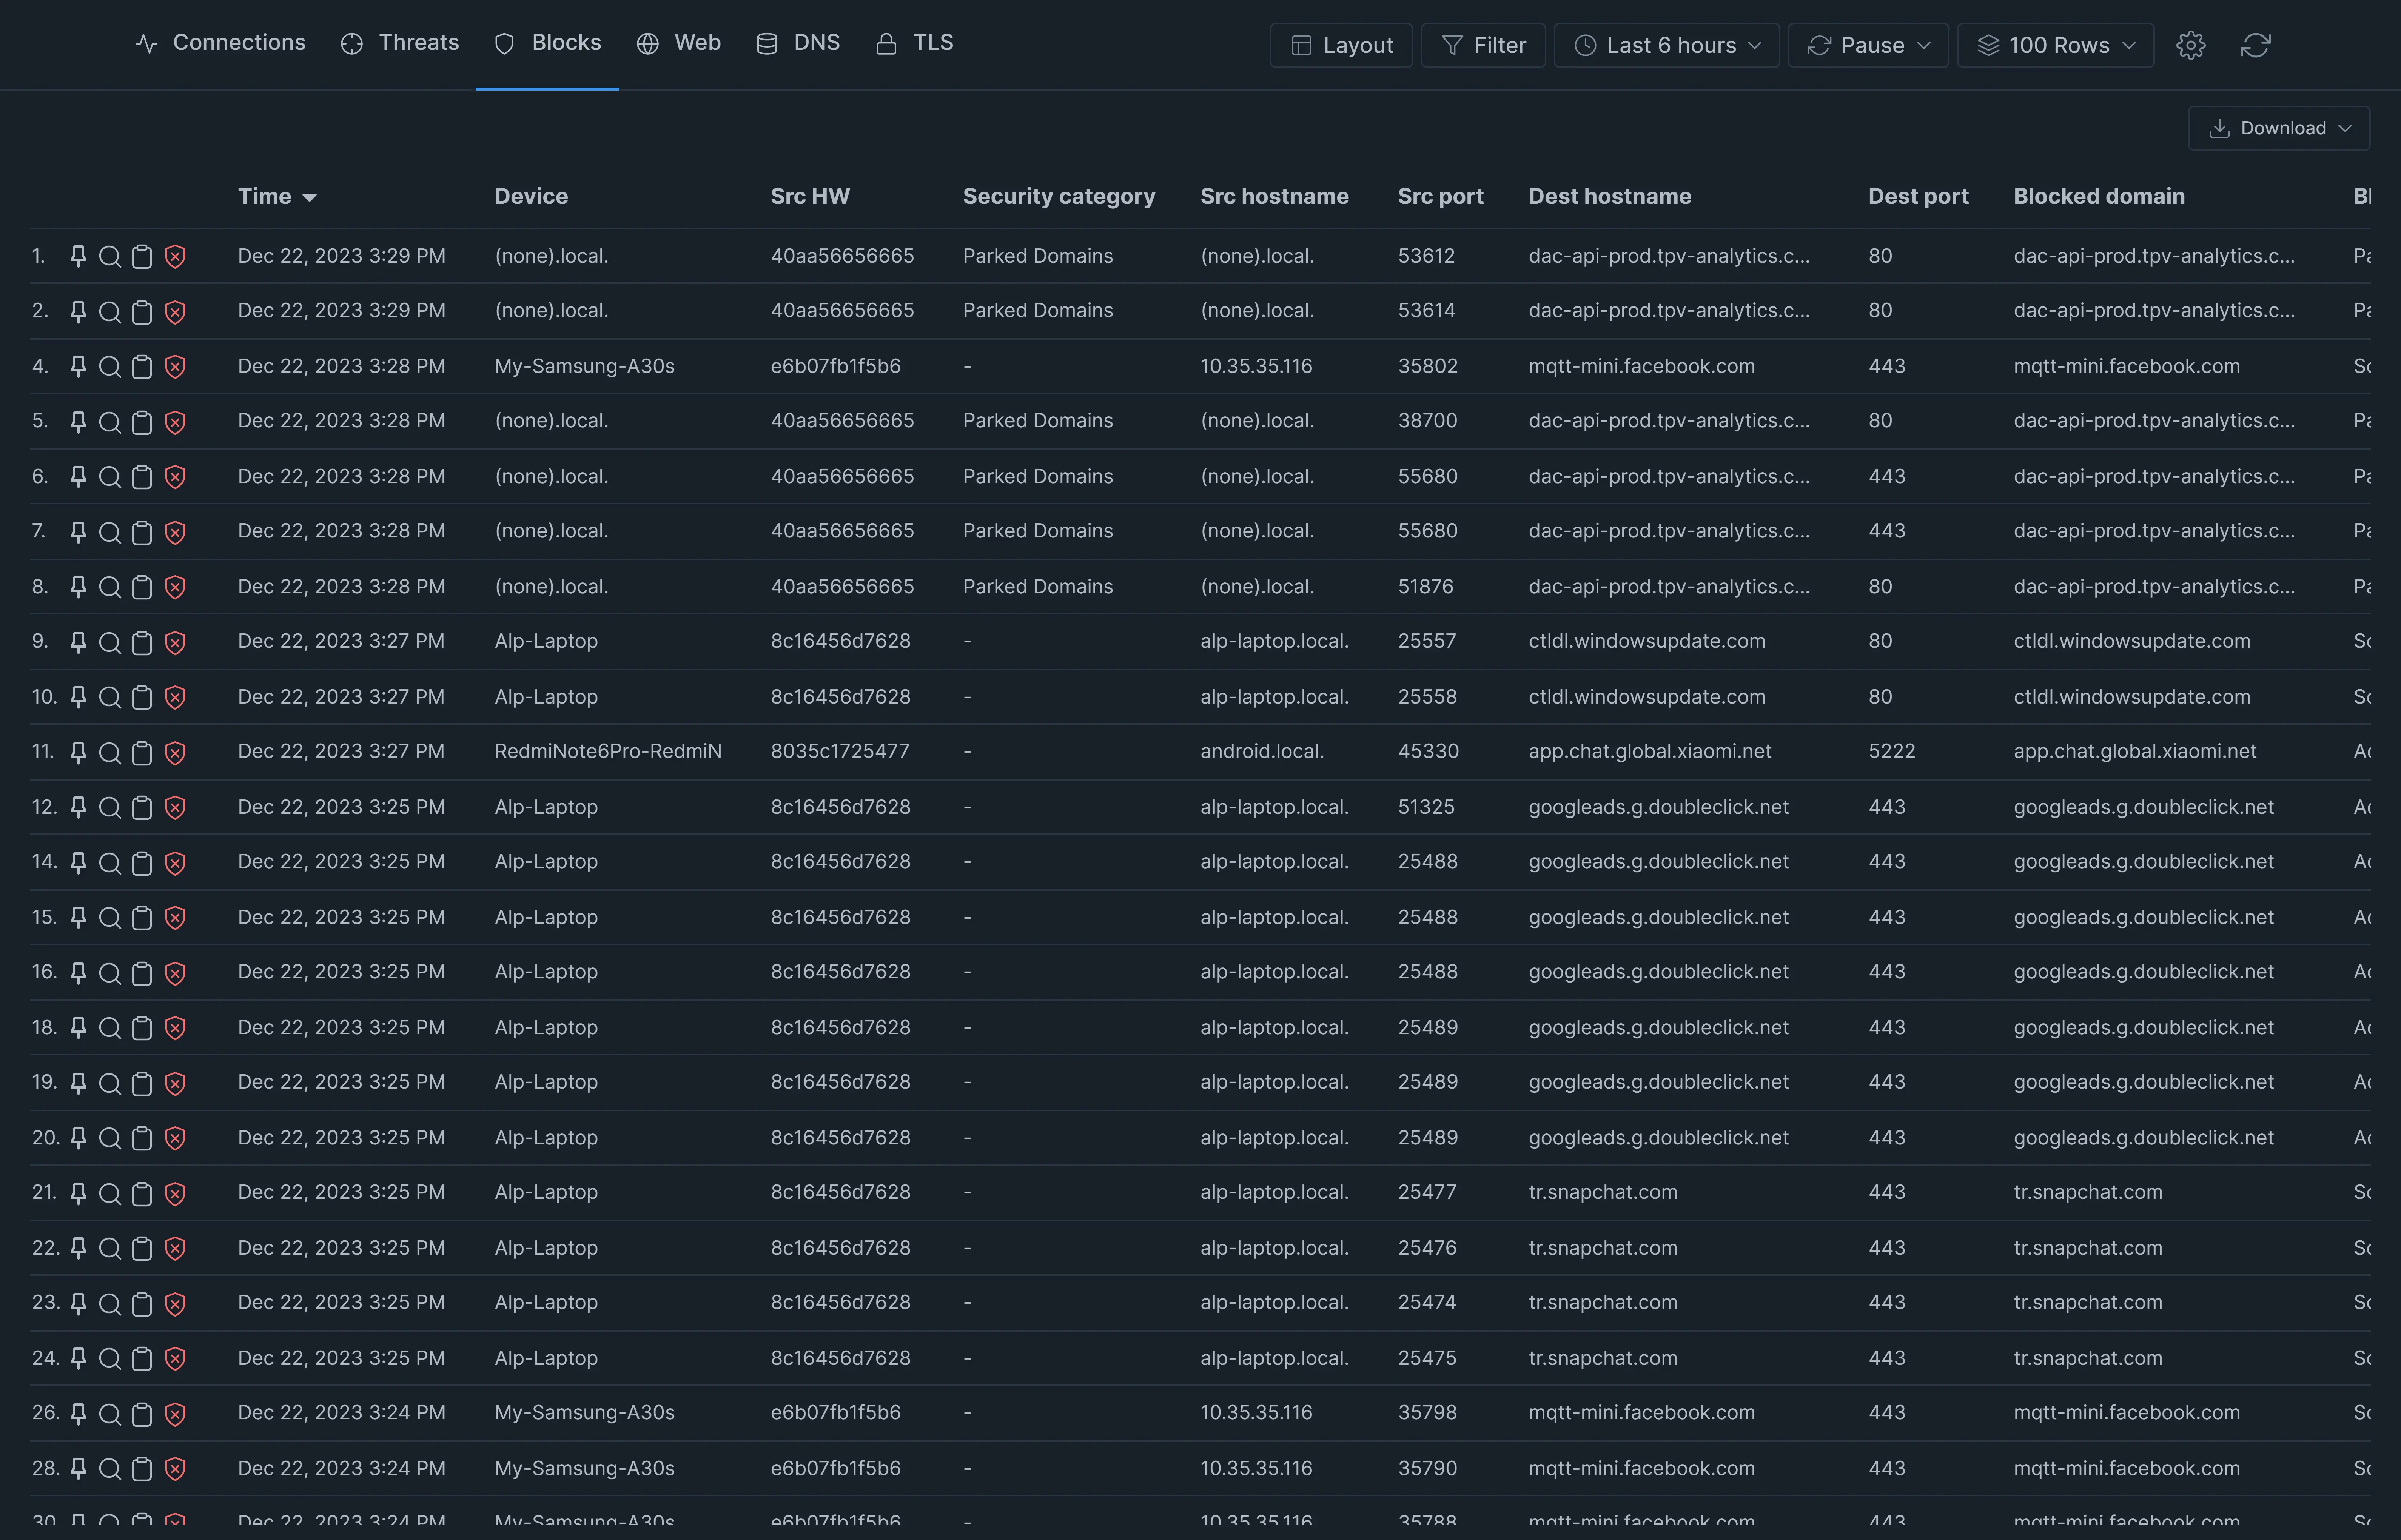The height and width of the screenshot is (1540, 2401).
Task: Click Parked Domains category in row 8
Action: coord(1038,586)
